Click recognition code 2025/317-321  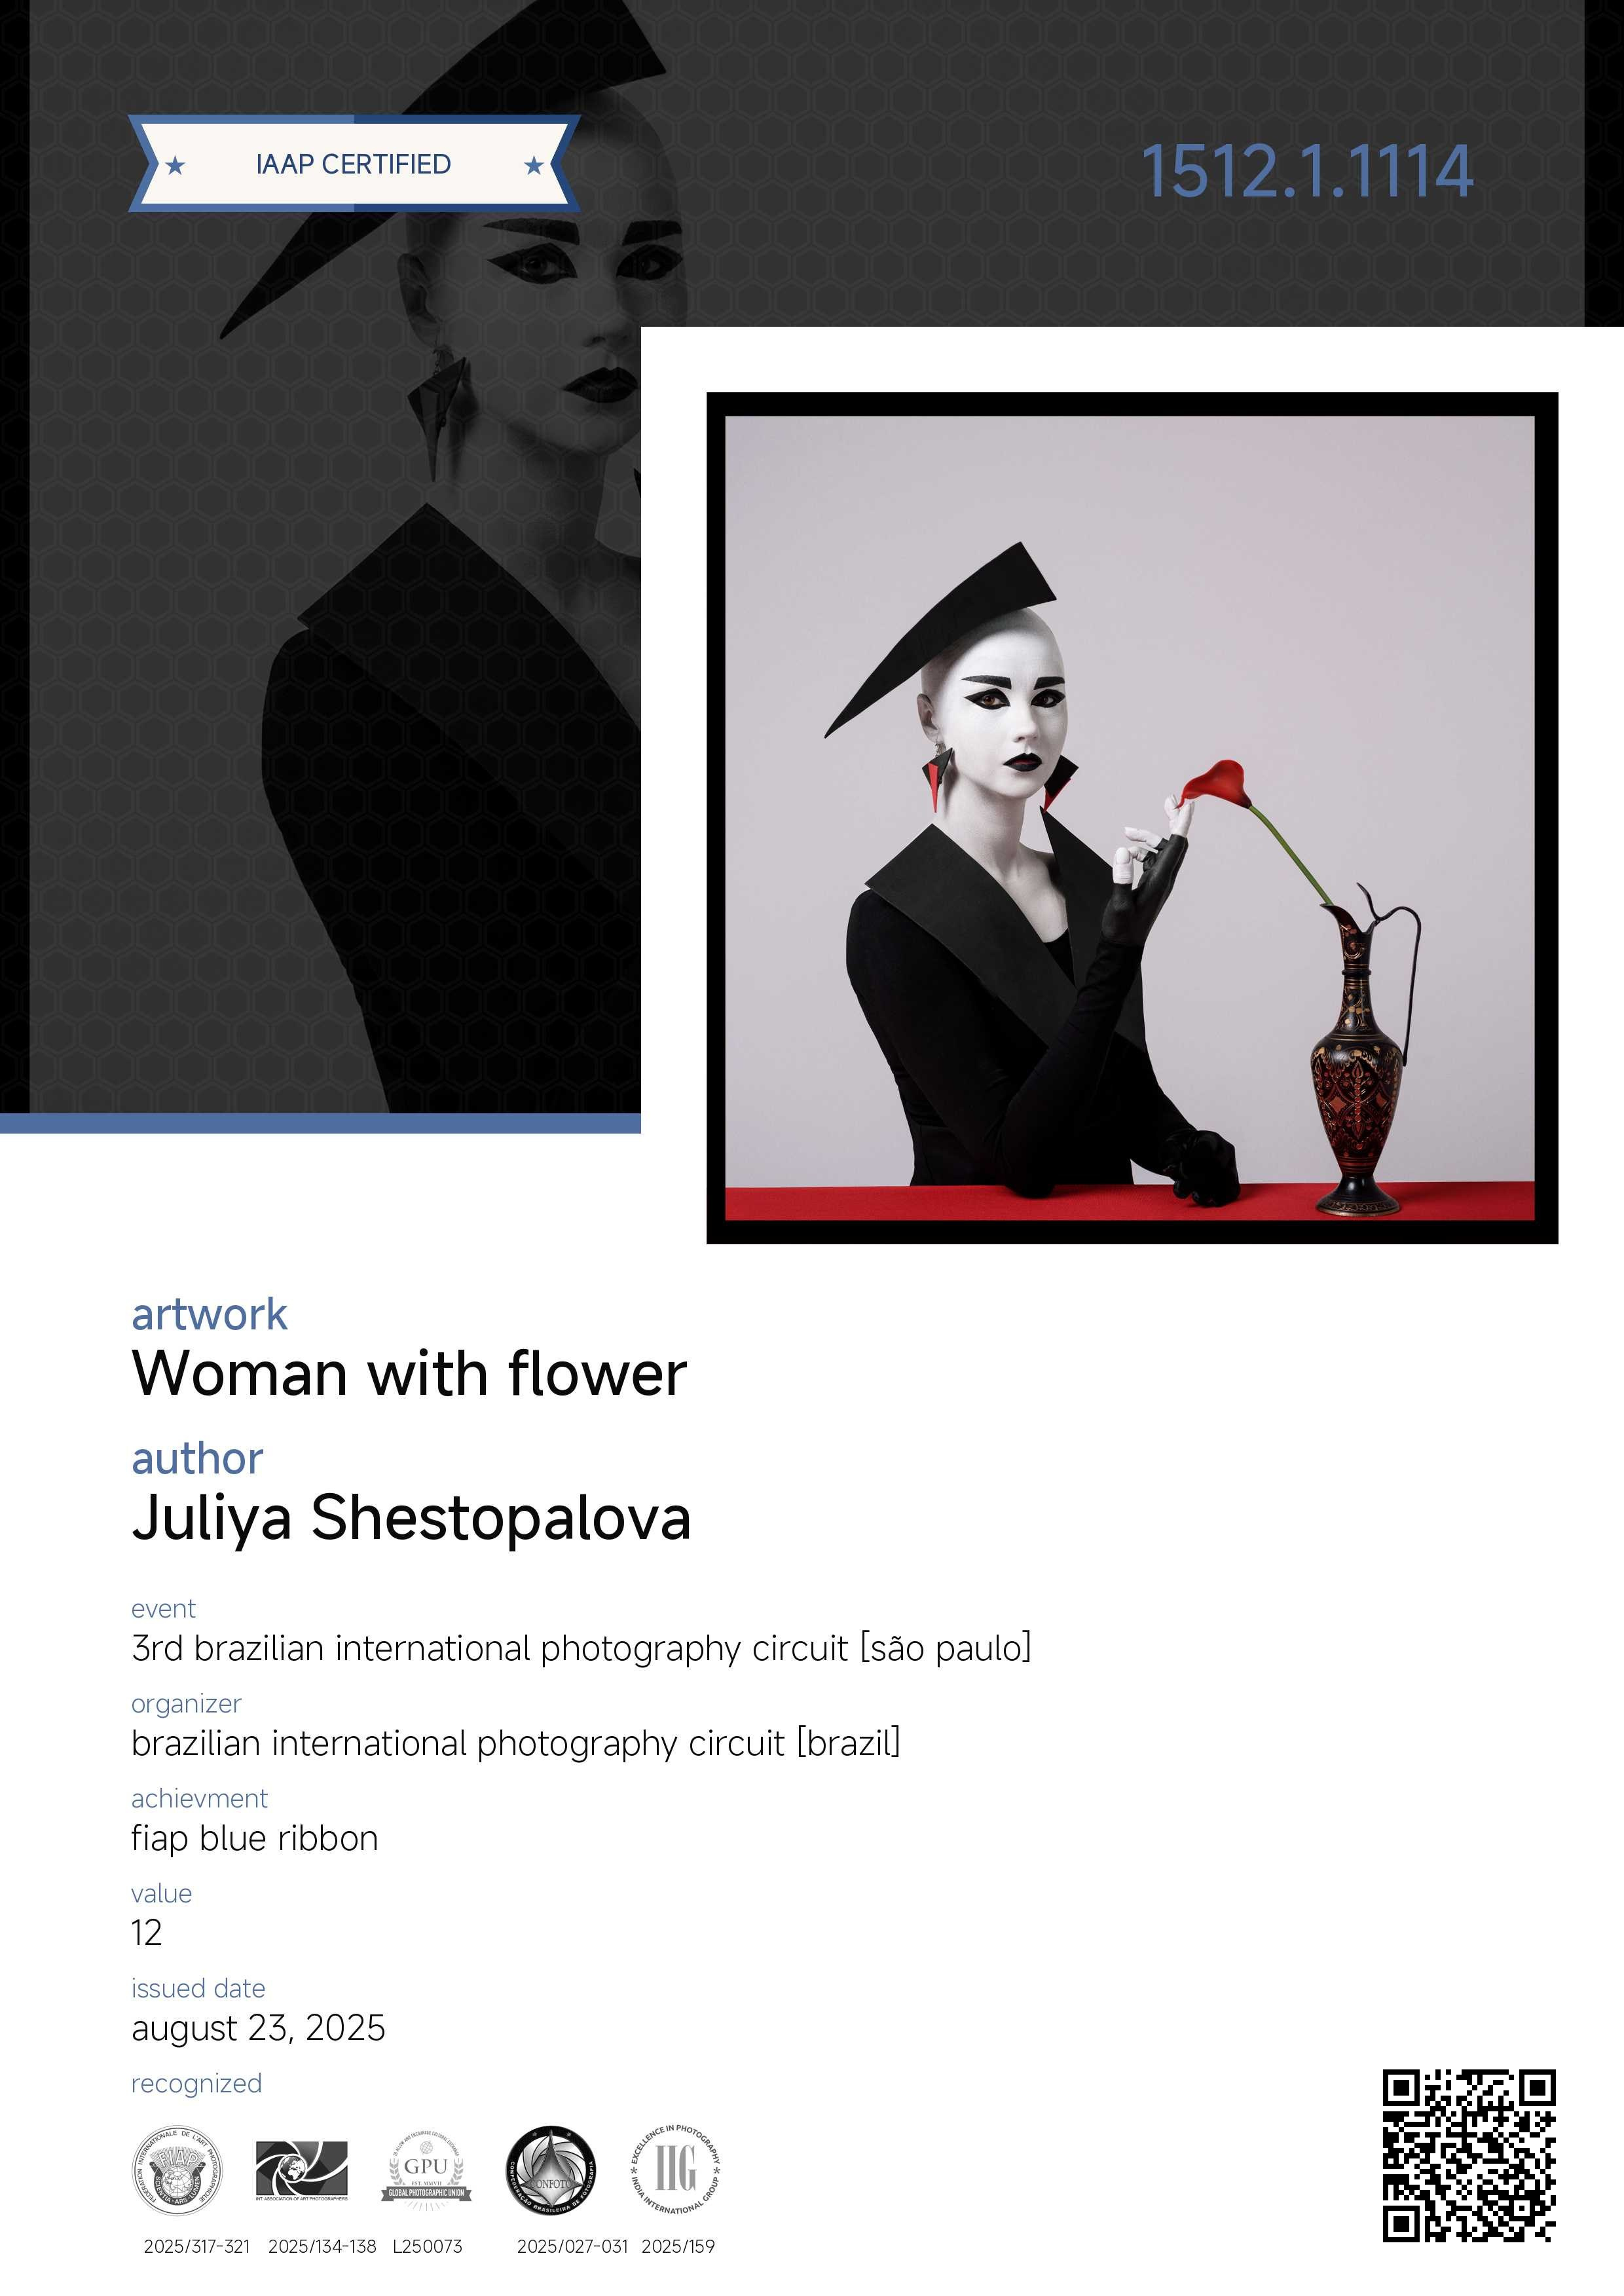(x=197, y=2246)
